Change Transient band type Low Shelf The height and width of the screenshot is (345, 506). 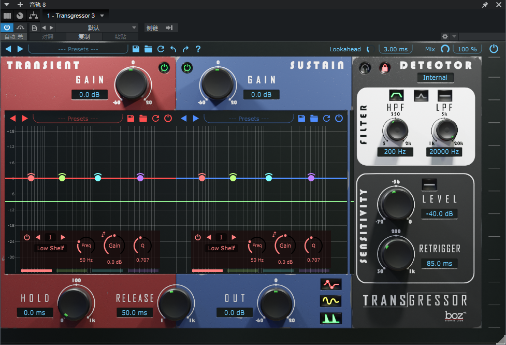tap(50, 248)
